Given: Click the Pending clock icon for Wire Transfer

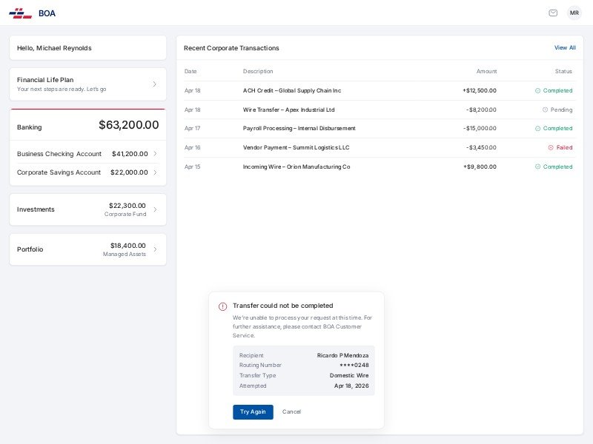Looking at the screenshot, I should tap(545, 110).
